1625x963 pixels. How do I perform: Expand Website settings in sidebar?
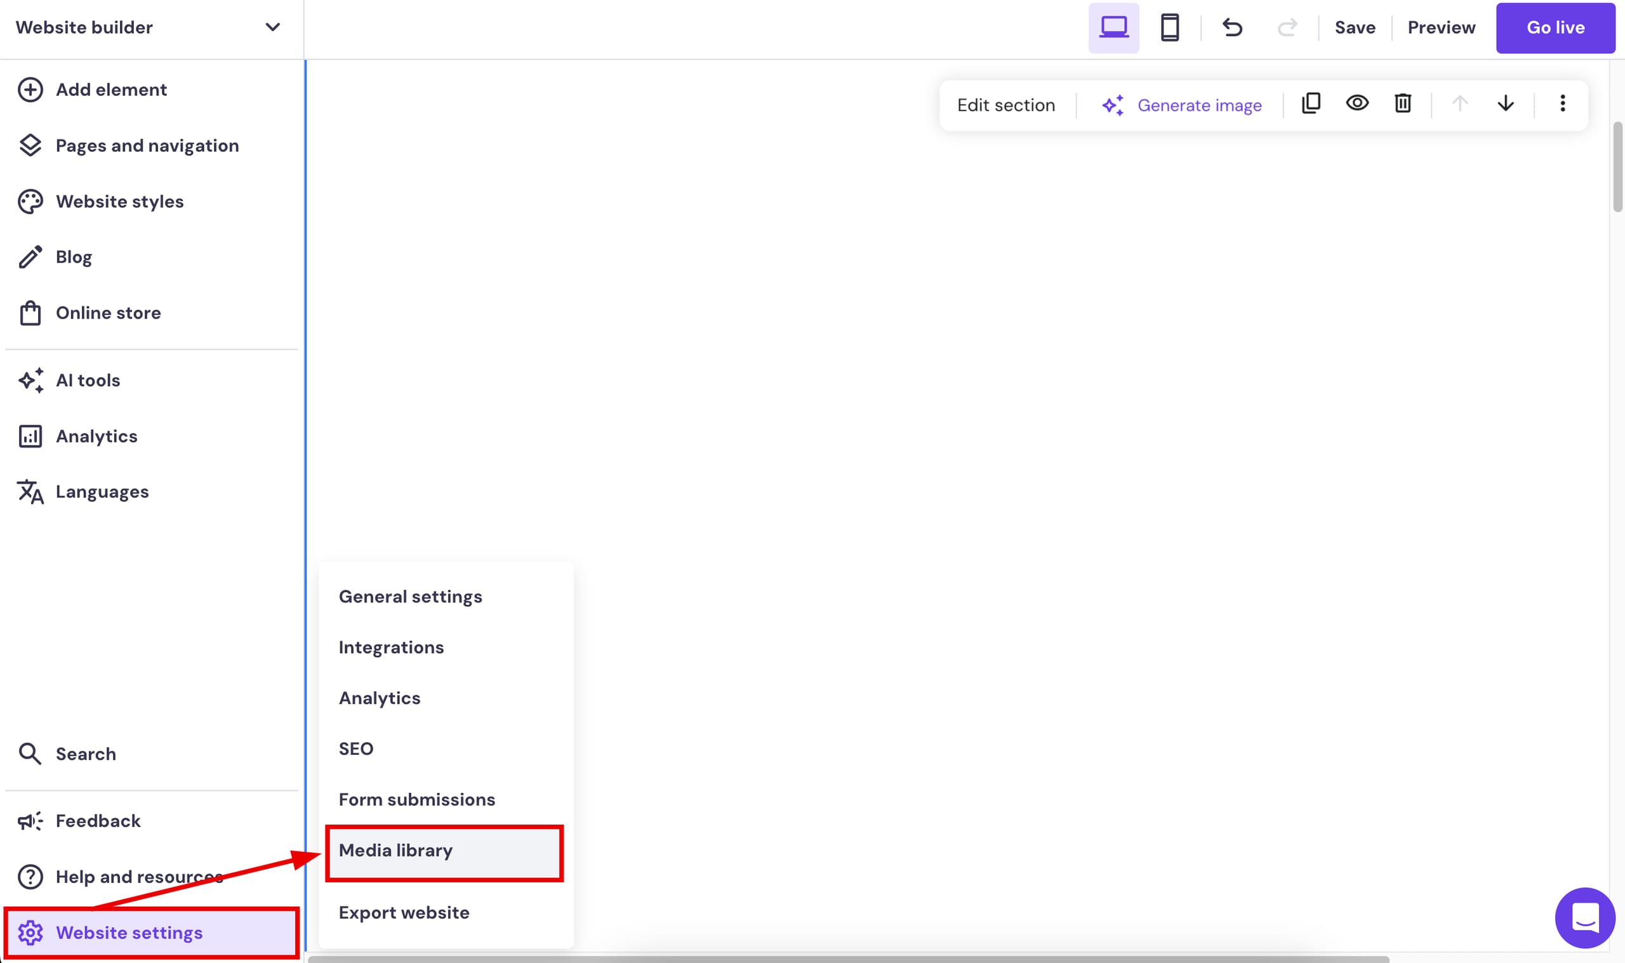(128, 933)
